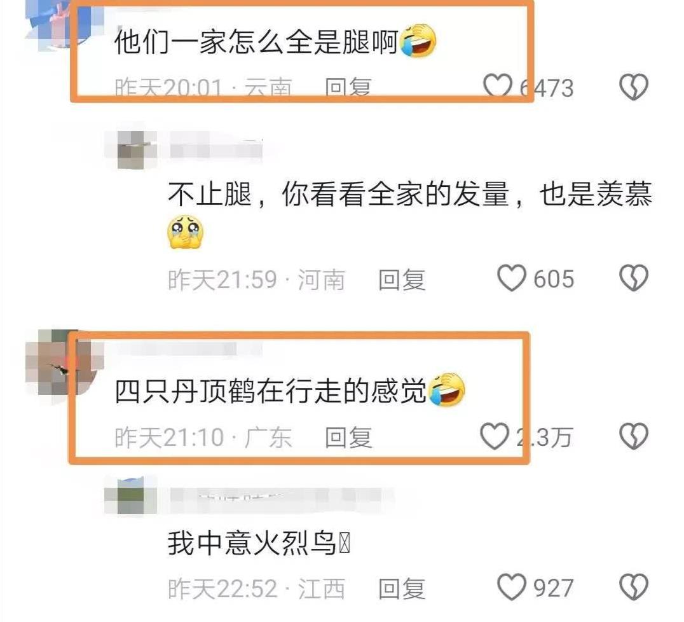The image size is (684, 622).
Task: Like the Jiangxi reply with 927 likes
Action: tap(512, 587)
